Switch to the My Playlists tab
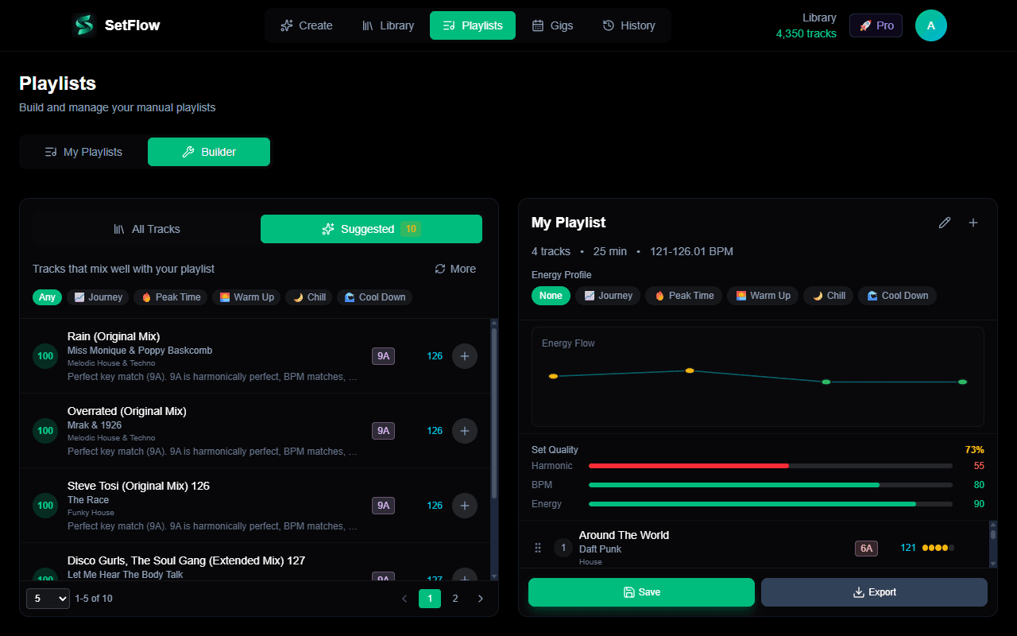Screen dimensions: 1017x636 point(83,151)
